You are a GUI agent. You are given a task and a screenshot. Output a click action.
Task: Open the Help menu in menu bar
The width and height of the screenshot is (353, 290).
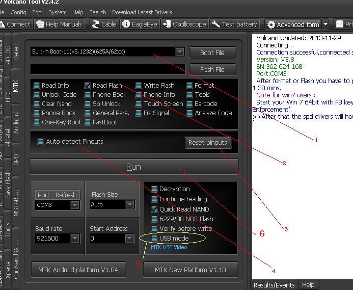coord(77,12)
